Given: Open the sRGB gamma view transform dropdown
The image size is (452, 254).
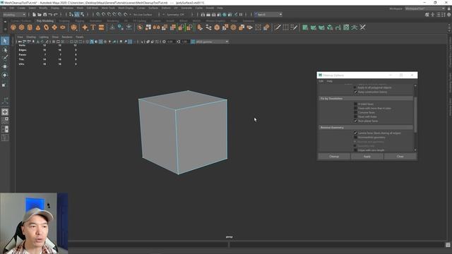Looking at the screenshot, I should (212, 42).
